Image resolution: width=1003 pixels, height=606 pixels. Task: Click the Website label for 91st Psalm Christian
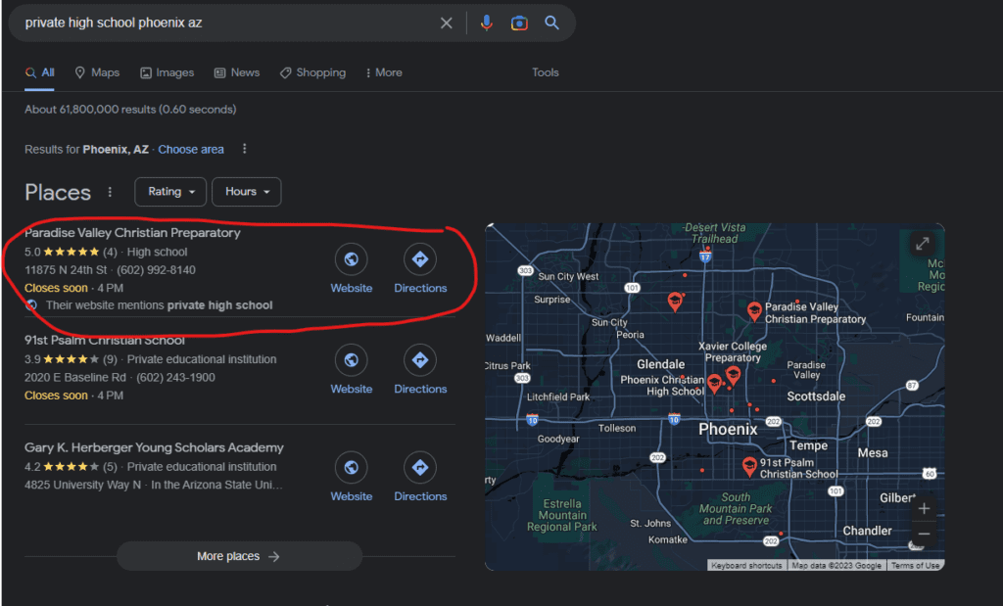pos(352,390)
